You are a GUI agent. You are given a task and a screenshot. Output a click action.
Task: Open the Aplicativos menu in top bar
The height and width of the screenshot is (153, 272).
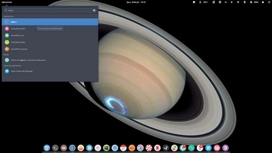pyautogui.click(x=7, y=2)
